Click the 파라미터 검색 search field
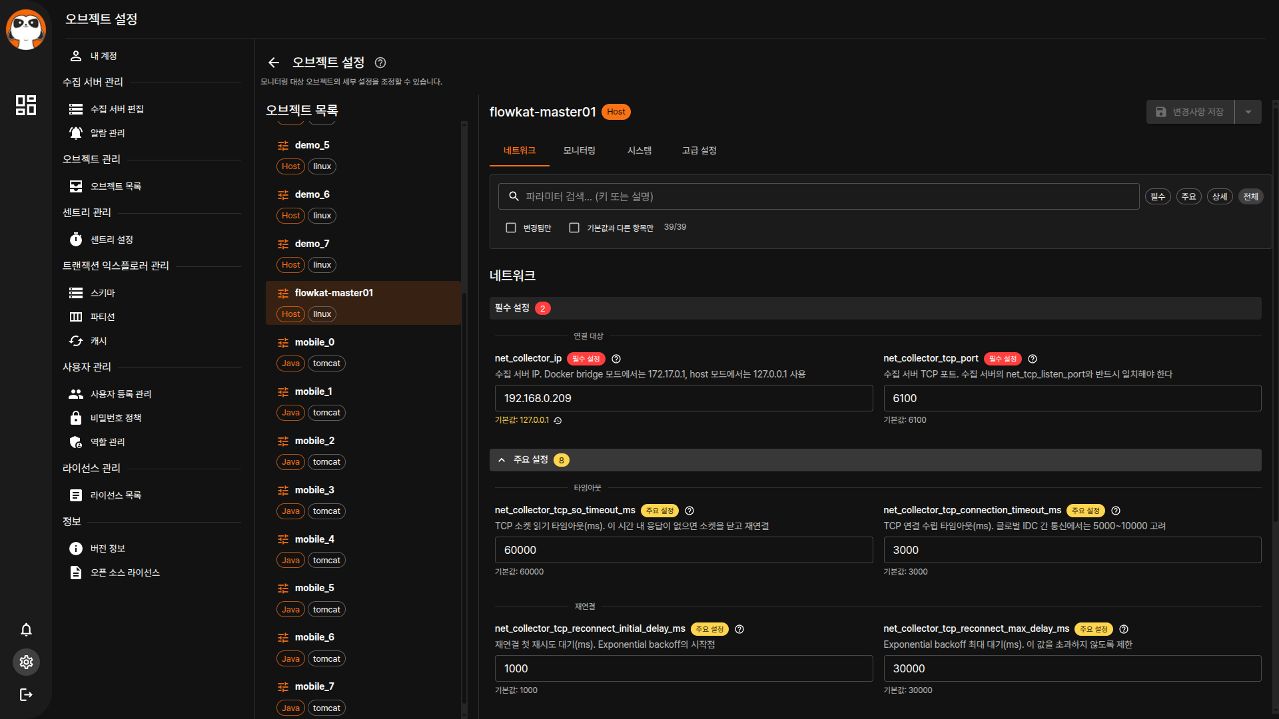This screenshot has height=719, width=1279. click(819, 196)
